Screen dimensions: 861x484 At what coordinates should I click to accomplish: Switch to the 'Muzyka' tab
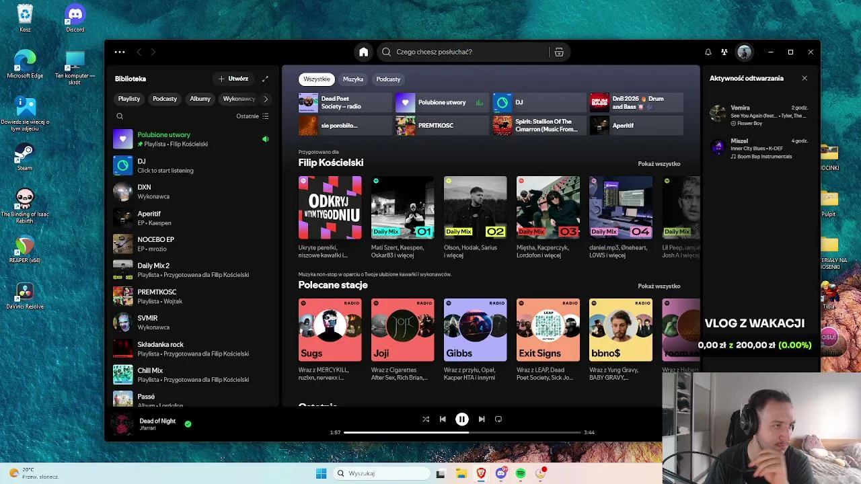tap(353, 79)
